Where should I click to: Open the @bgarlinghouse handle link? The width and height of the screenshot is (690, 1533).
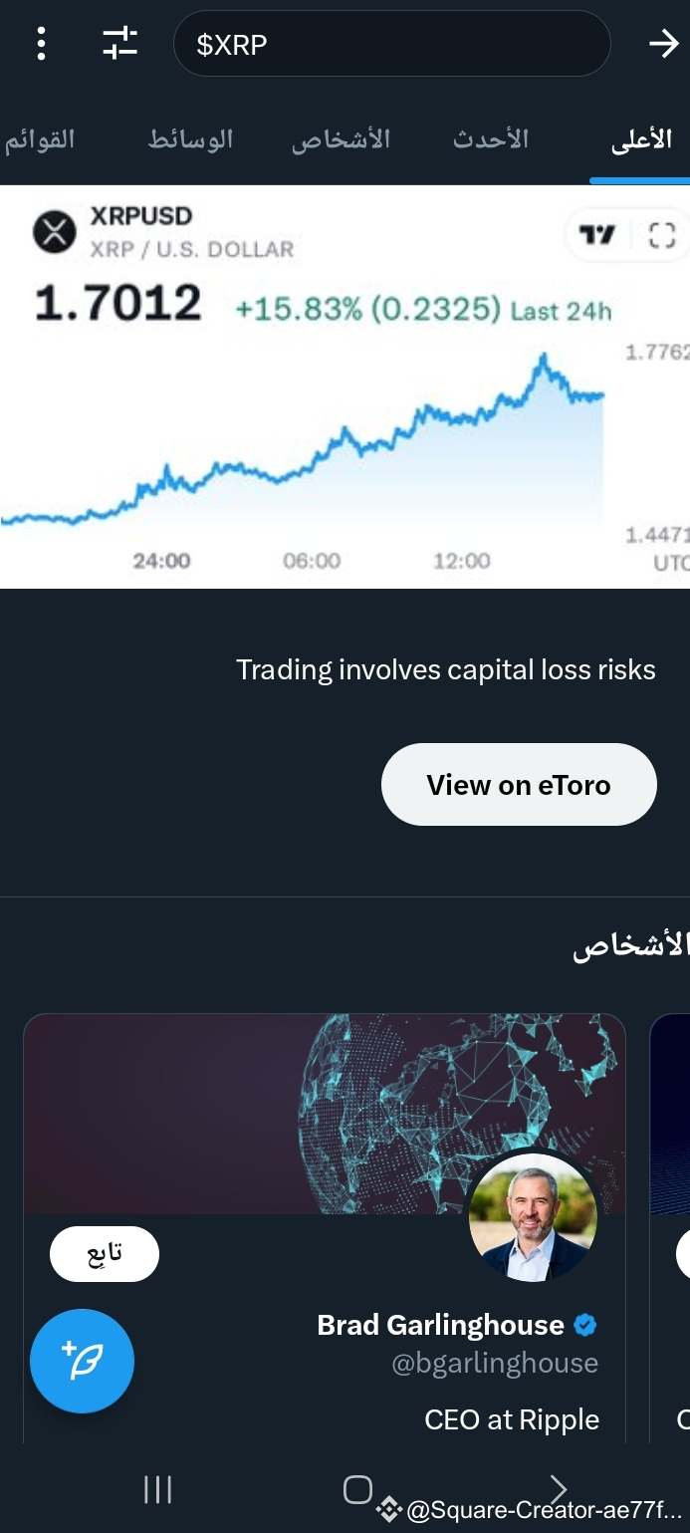pyautogui.click(x=496, y=1363)
